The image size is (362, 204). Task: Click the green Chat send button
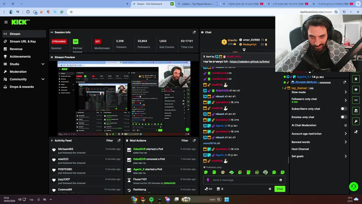click(280, 189)
